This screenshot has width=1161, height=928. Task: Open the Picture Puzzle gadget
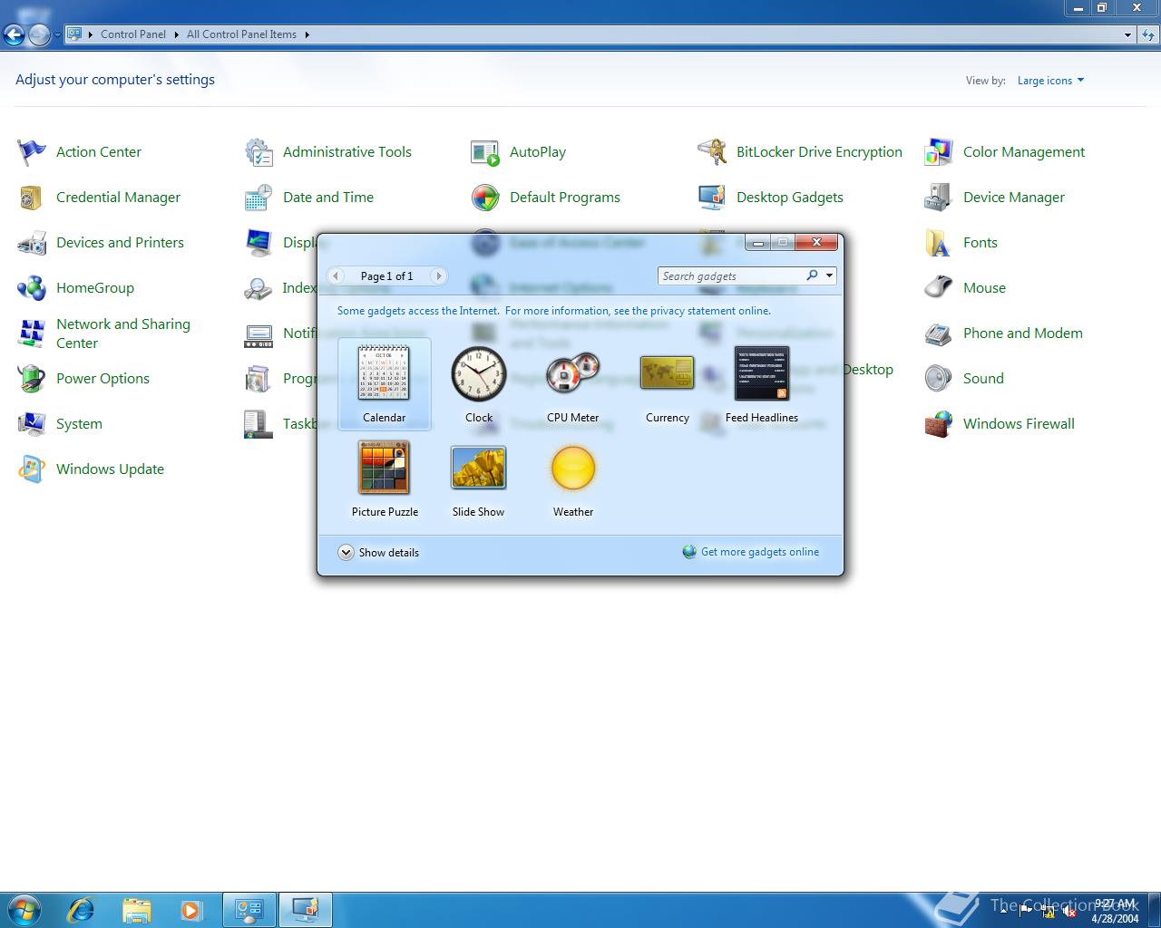point(384,469)
